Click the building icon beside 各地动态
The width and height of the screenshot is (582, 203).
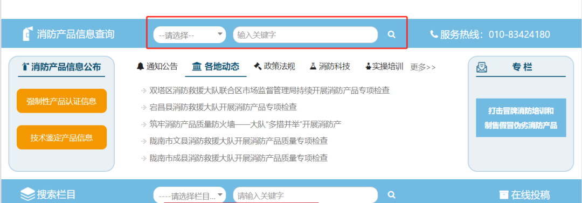(196, 67)
